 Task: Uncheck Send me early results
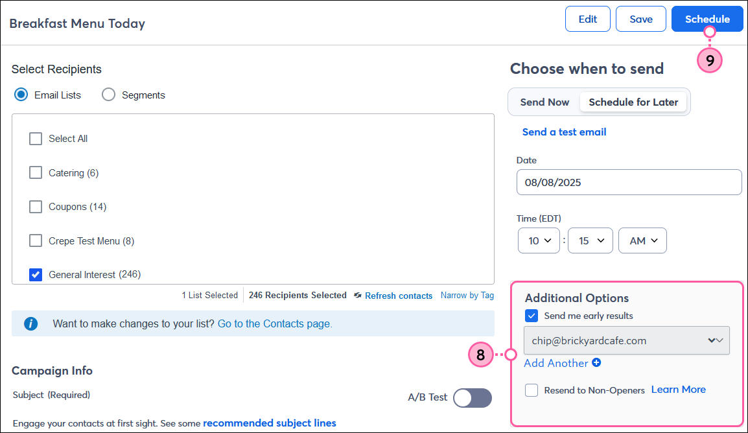[532, 316]
